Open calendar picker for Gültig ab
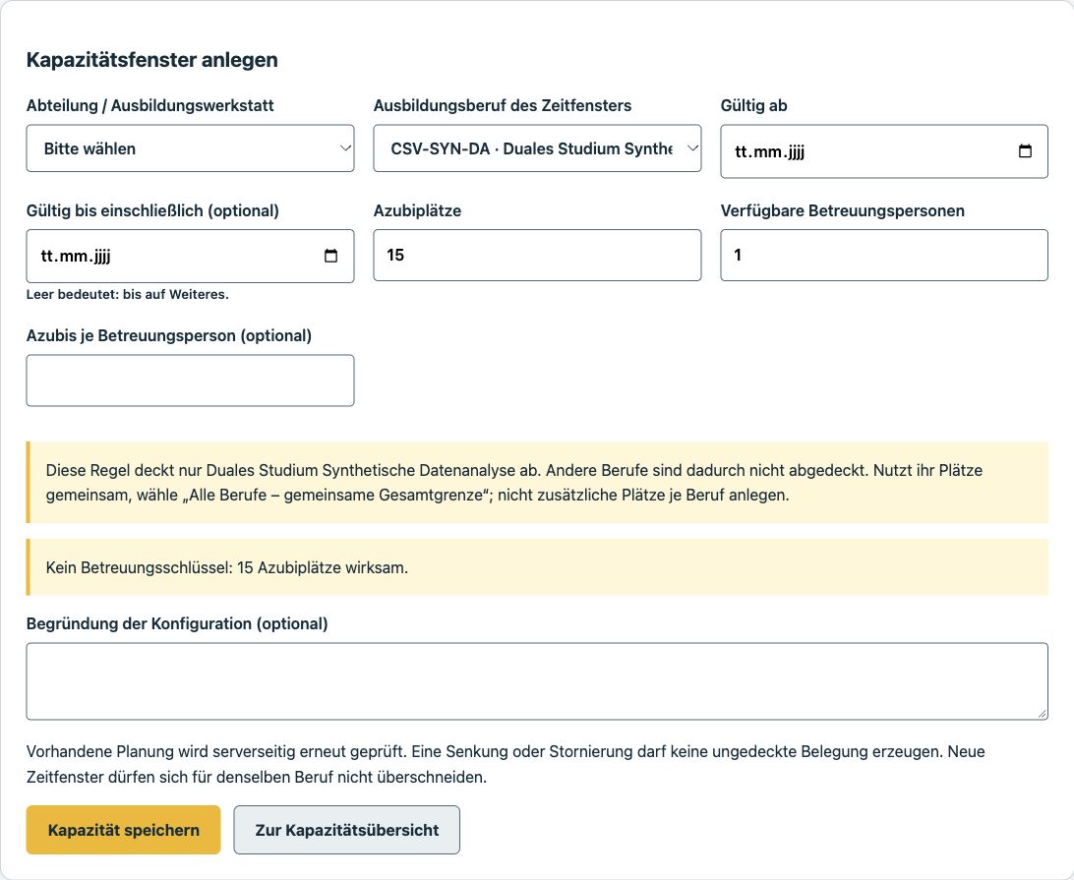 (1025, 151)
